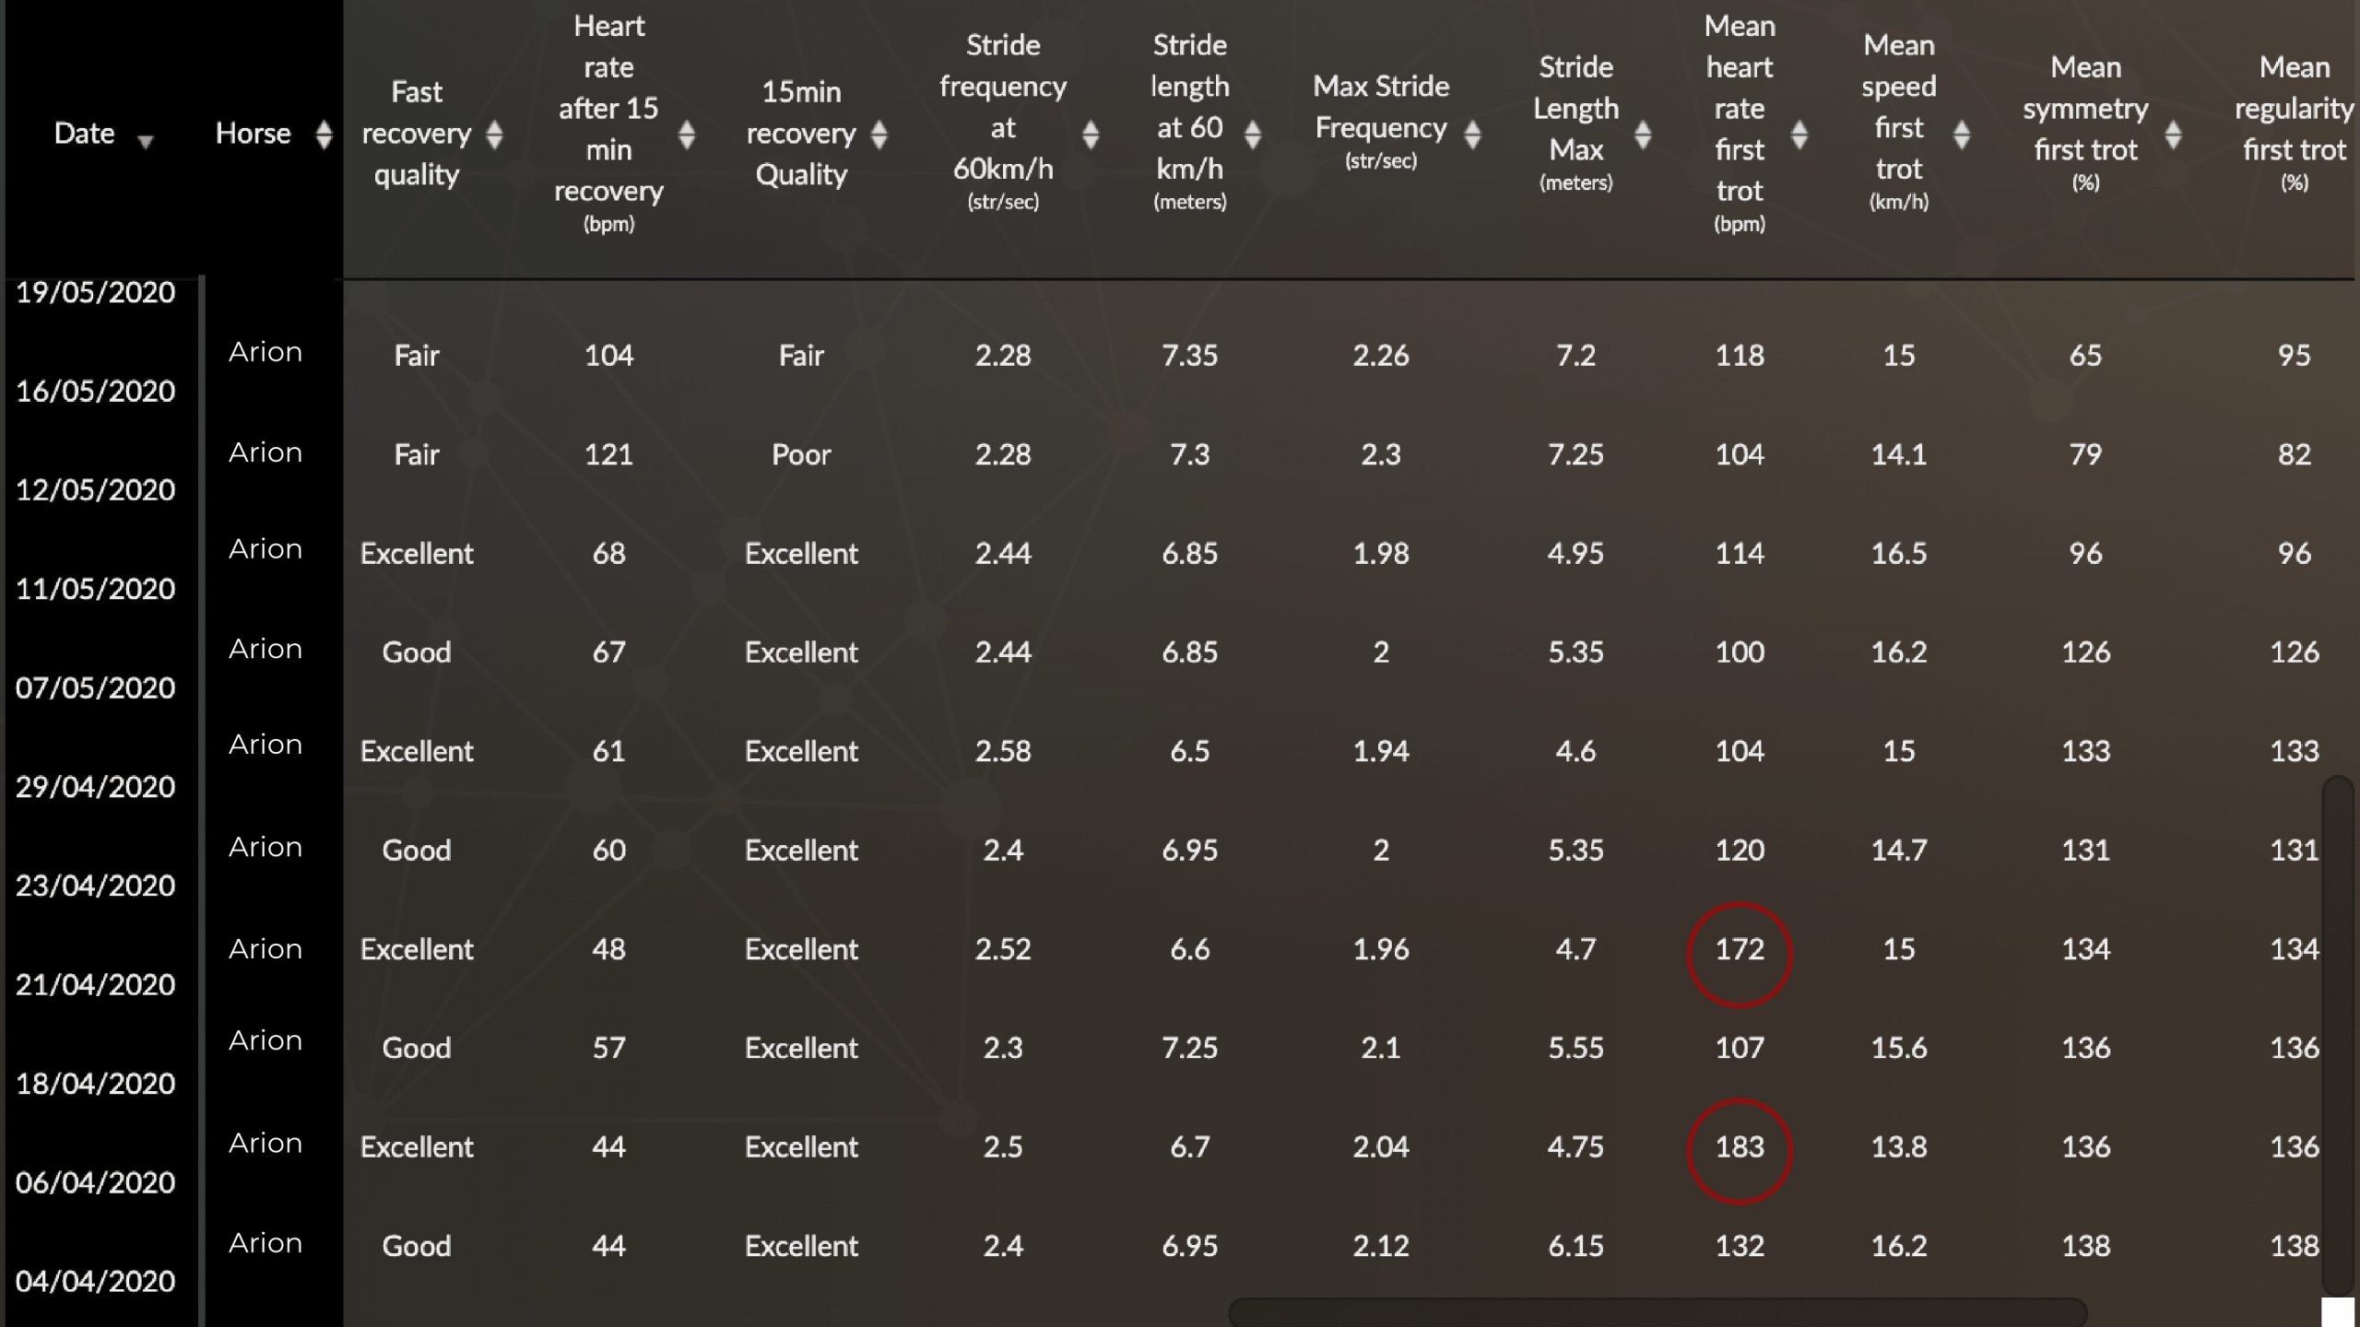Screen dimensions: 2360x1327
Task: Sort by Fast recovery quality arrows
Action: (x=494, y=135)
